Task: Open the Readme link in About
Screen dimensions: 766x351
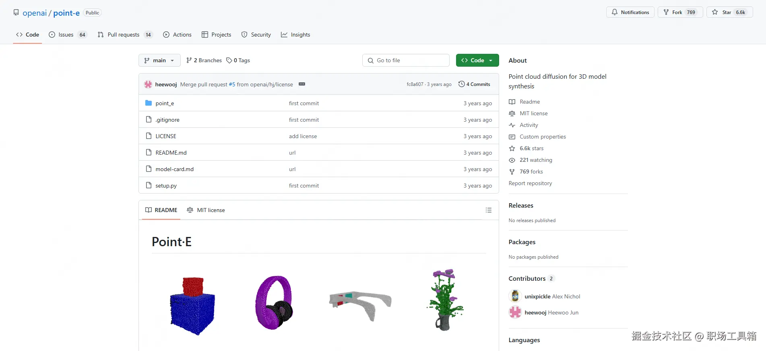Action: 524,102
